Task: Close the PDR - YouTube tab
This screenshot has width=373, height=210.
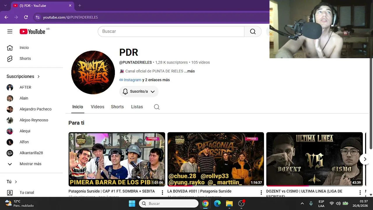Action: (70, 6)
